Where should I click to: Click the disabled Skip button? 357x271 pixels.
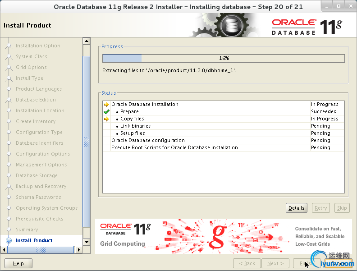(342, 208)
